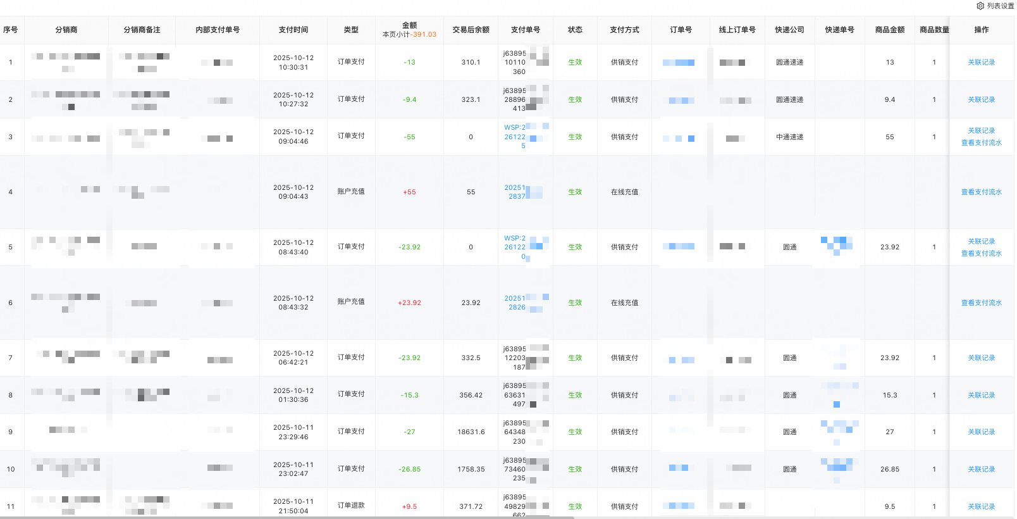Click the horizontal scrollbar at table bottom
This screenshot has width=1017, height=519.
click(285, 517)
